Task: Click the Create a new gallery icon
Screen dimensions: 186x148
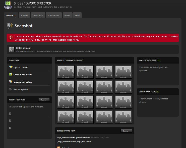Action: click(x=11, y=81)
